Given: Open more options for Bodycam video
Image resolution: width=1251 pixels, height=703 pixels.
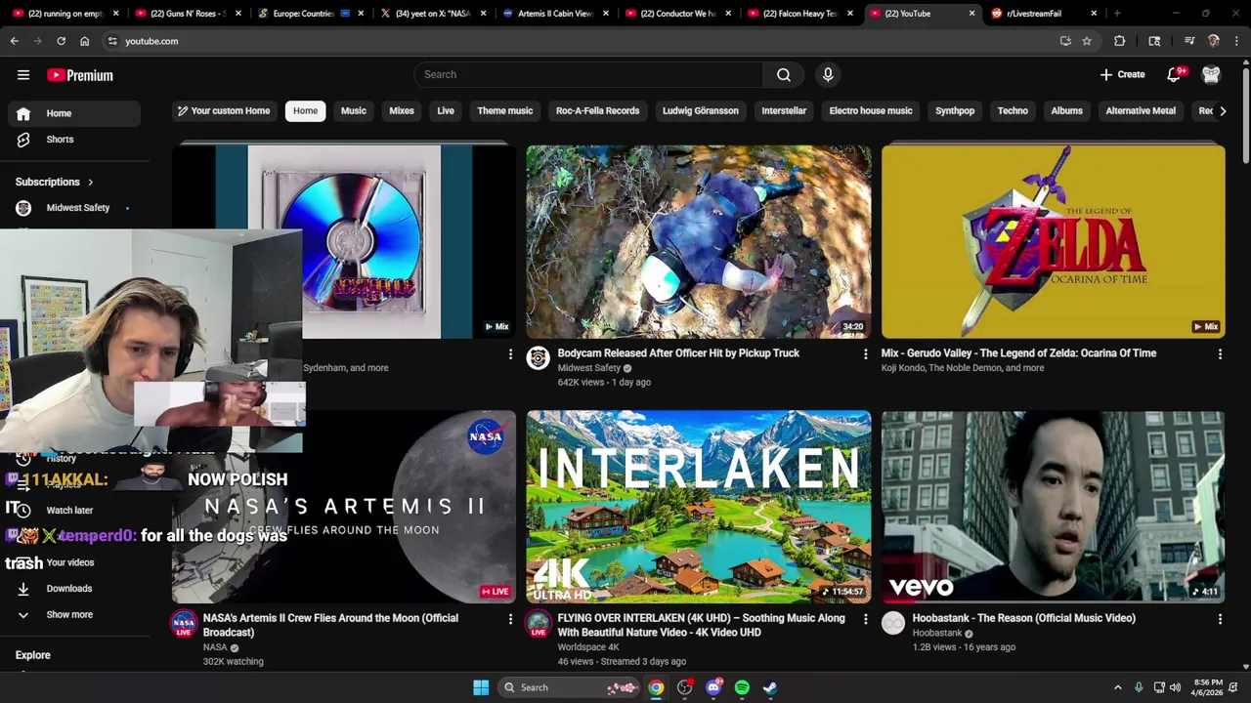Looking at the screenshot, I should tap(865, 354).
